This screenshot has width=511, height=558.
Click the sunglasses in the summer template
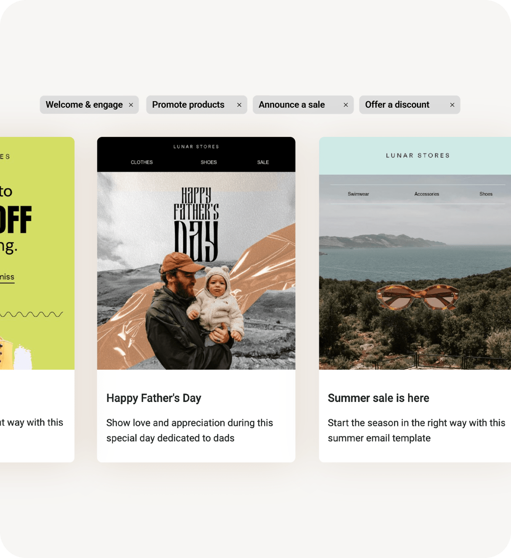click(417, 297)
